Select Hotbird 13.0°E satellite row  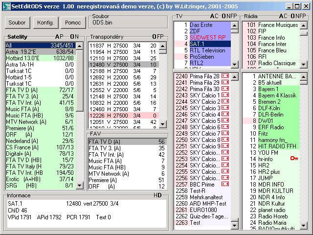click(41, 58)
